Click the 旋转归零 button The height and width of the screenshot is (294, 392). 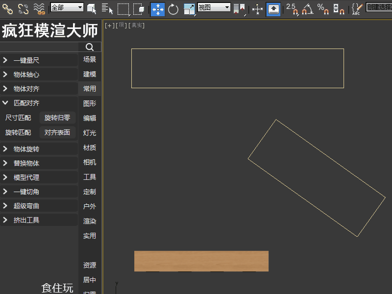[x=57, y=118]
